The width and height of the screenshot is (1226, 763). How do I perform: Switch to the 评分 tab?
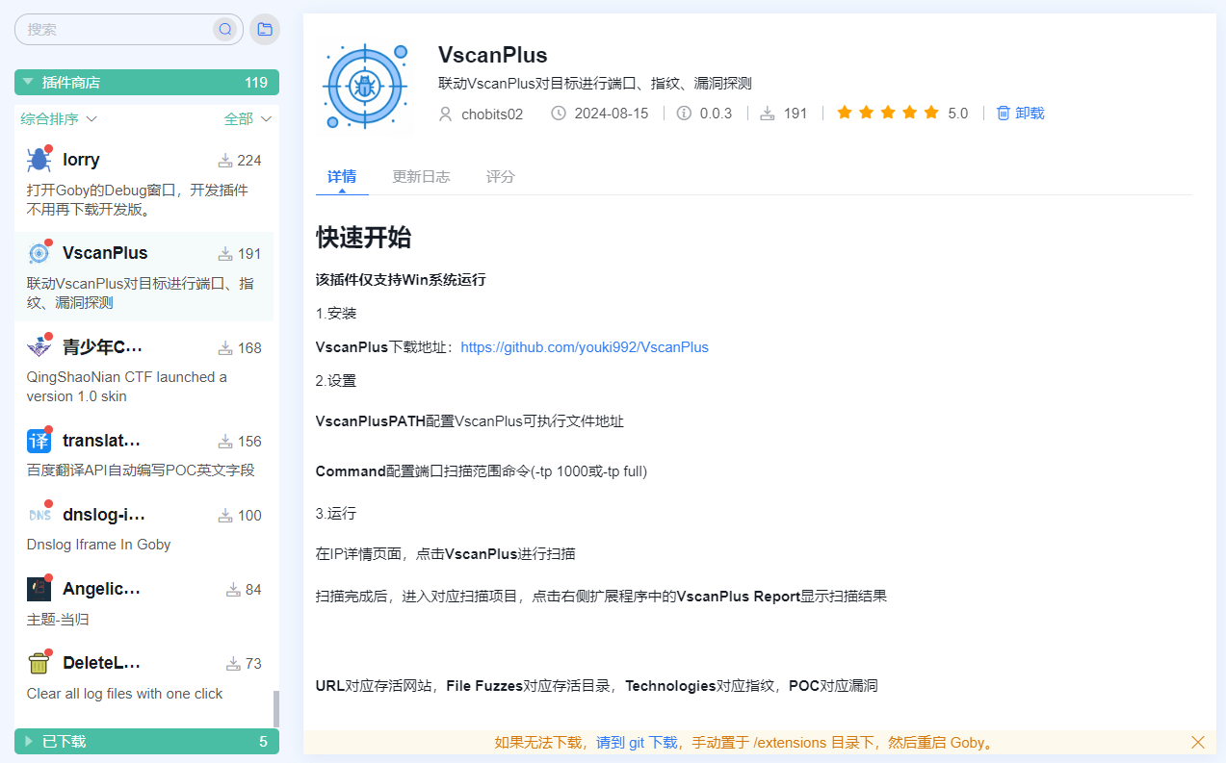500,177
